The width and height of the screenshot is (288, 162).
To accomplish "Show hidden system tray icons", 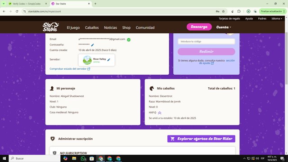I will click(x=244, y=158).
